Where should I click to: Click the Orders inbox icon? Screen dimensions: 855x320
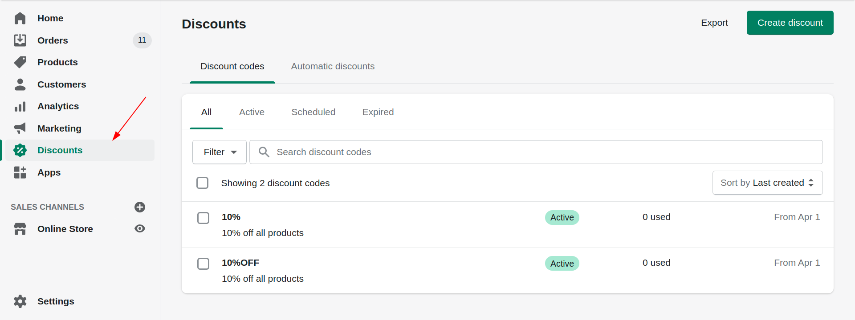coord(20,40)
